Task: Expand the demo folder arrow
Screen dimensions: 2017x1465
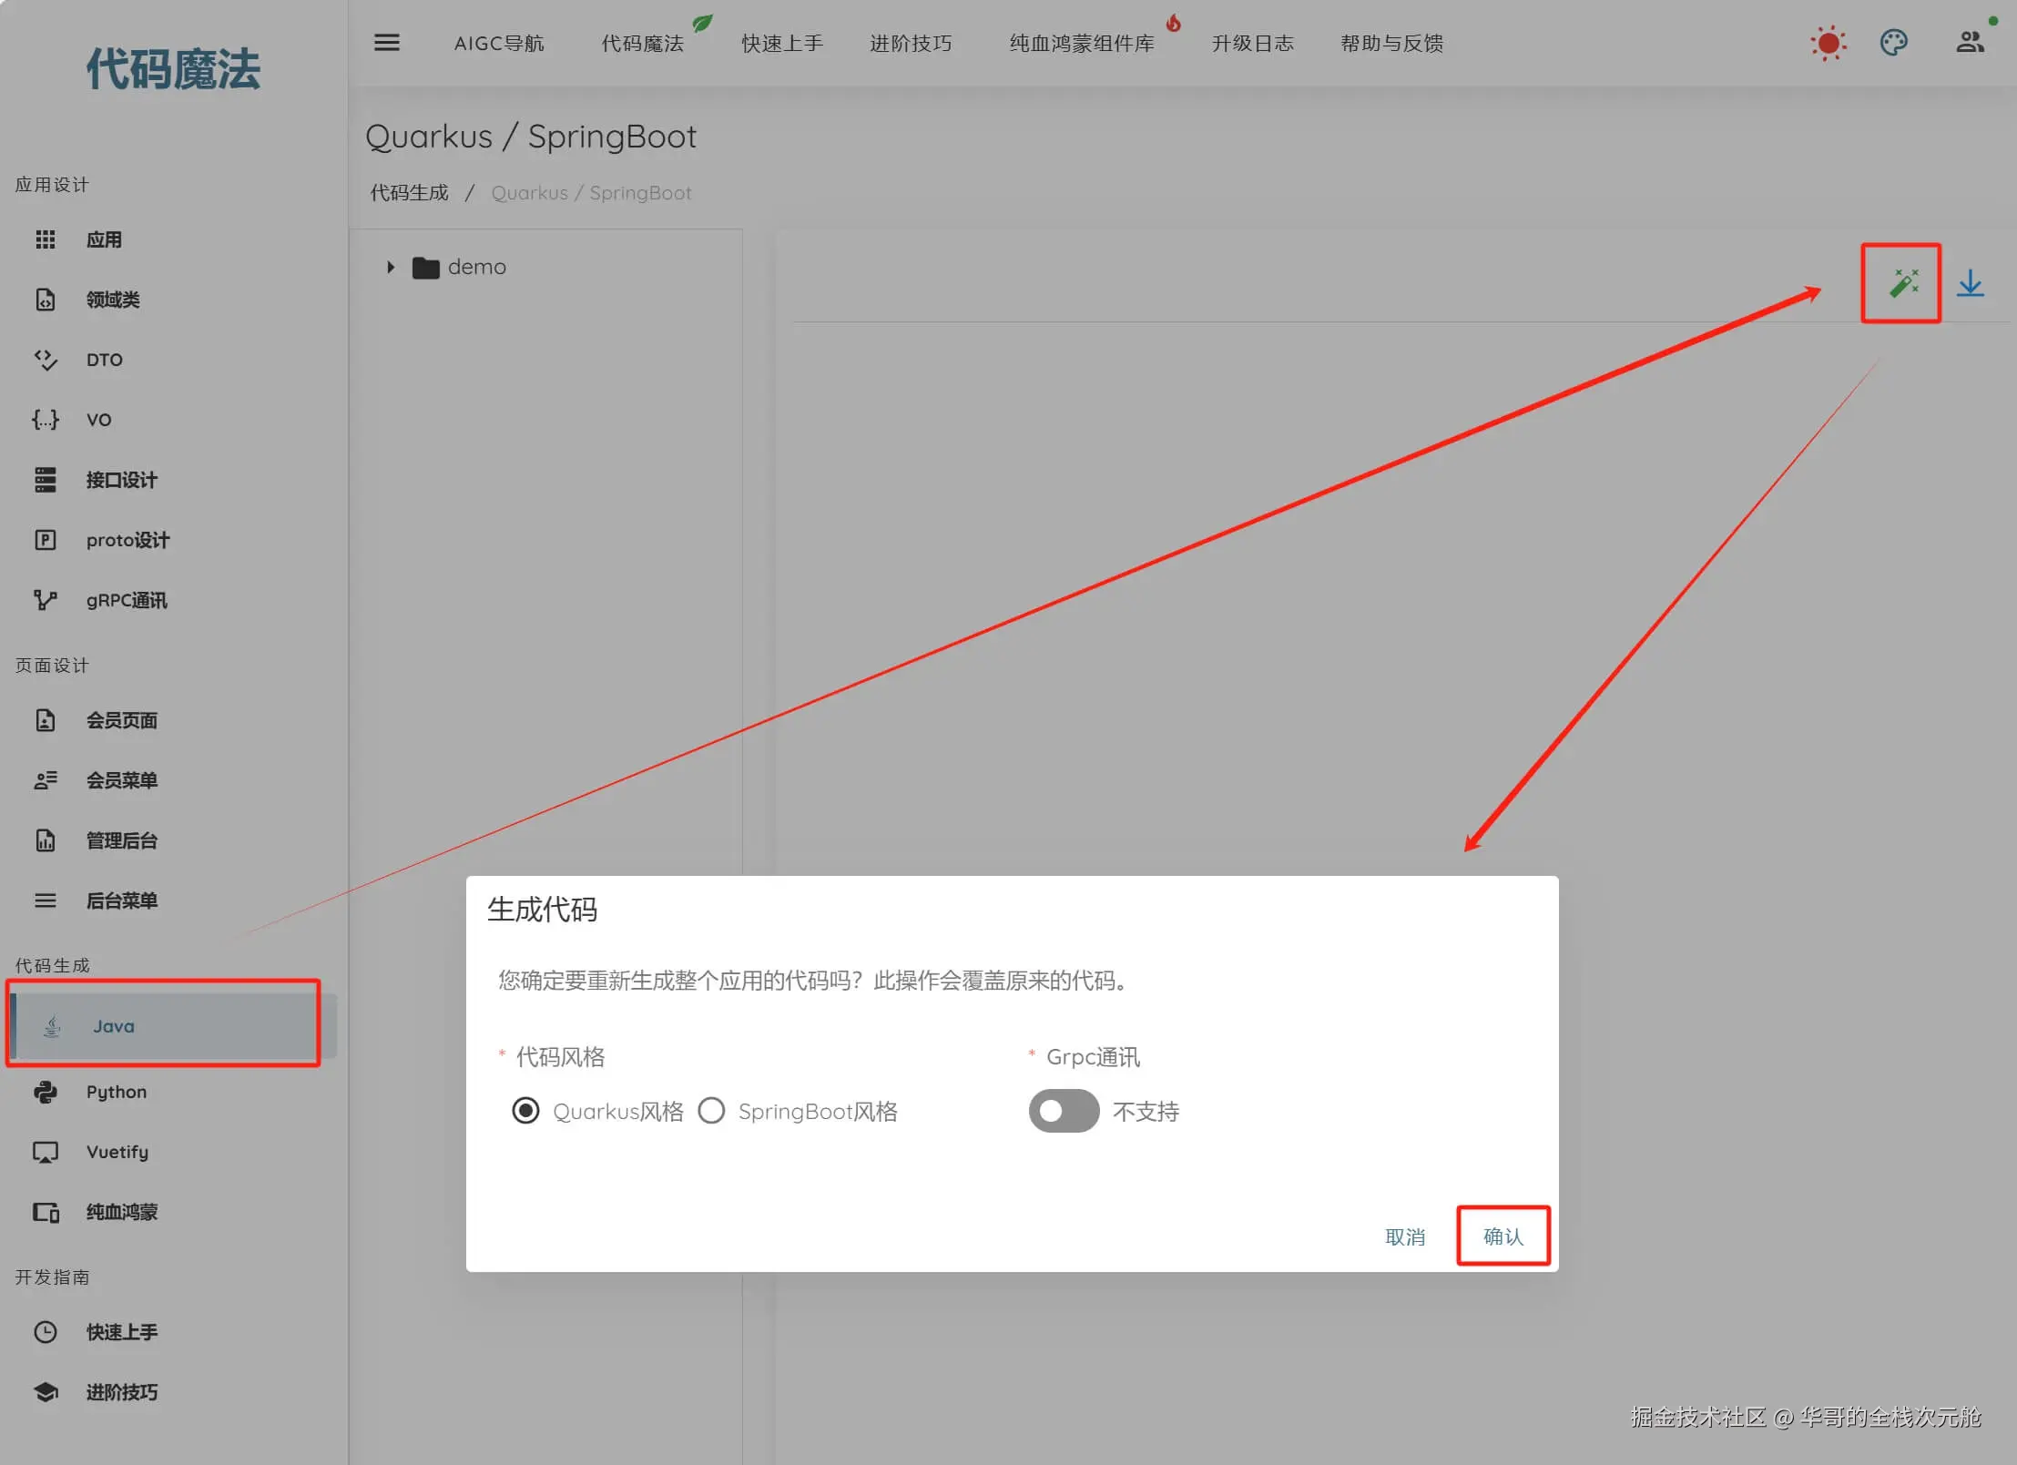Action: [x=391, y=267]
